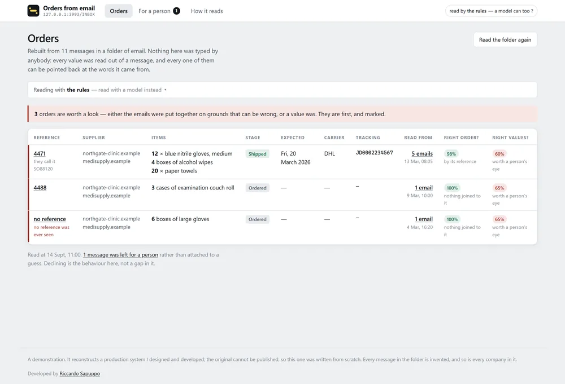Click the 'read by the rules' pill

[x=491, y=11]
